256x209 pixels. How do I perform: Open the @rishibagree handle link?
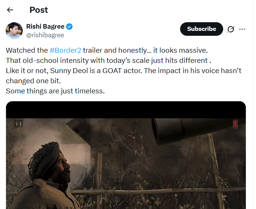tap(45, 35)
